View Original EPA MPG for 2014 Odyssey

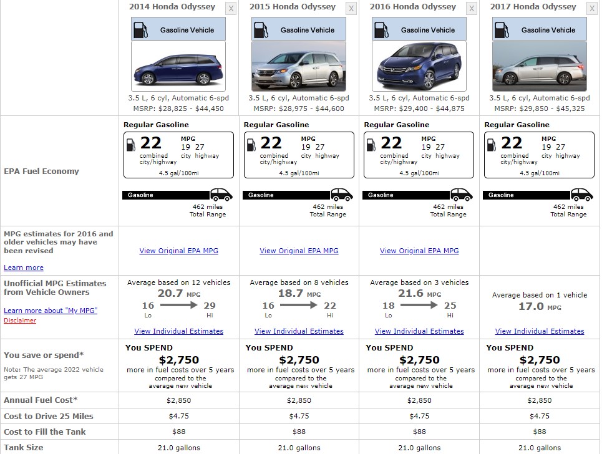point(178,251)
